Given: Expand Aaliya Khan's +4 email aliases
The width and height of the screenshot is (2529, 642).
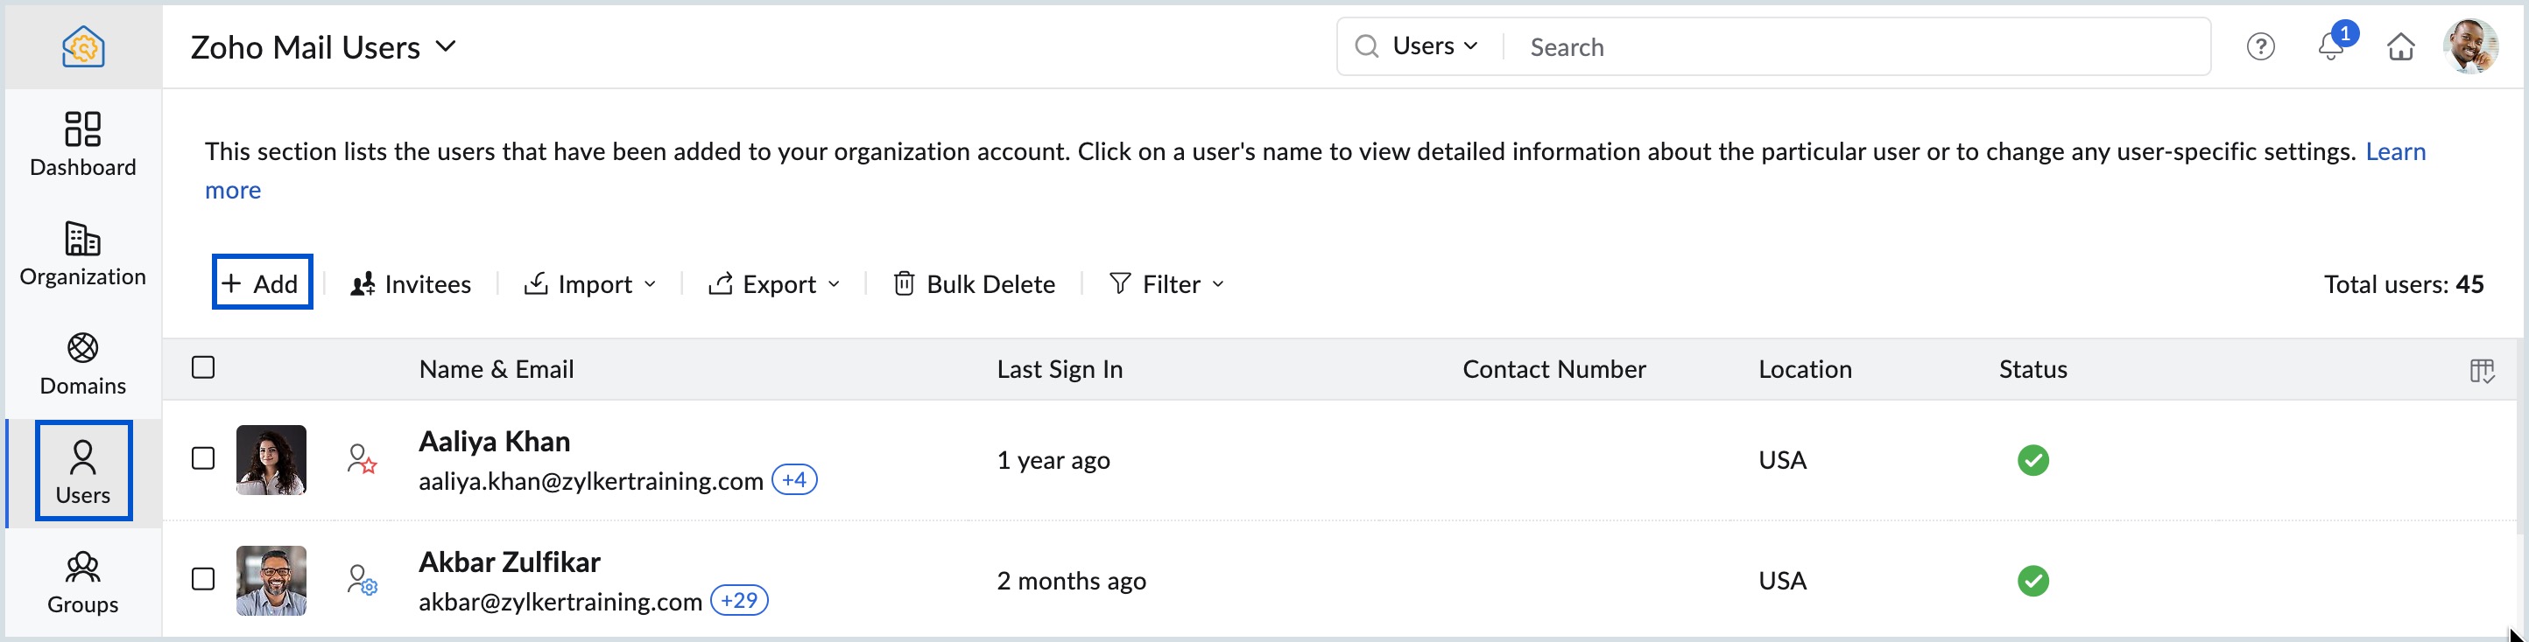Looking at the screenshot, I should pyautogui.click(x=794, y=479).
